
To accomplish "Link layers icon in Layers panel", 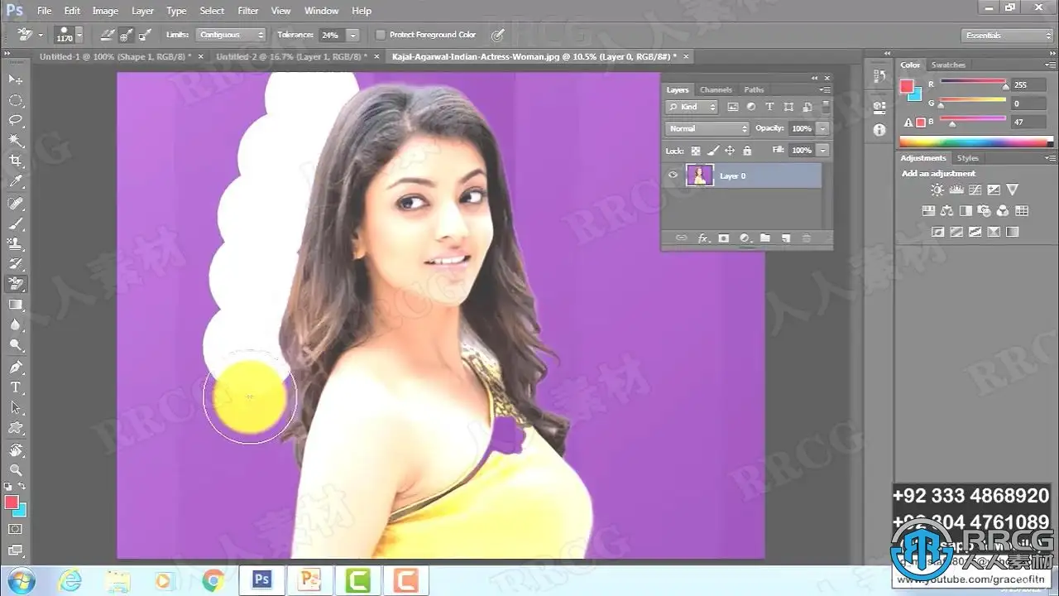I will coord(682,238).
